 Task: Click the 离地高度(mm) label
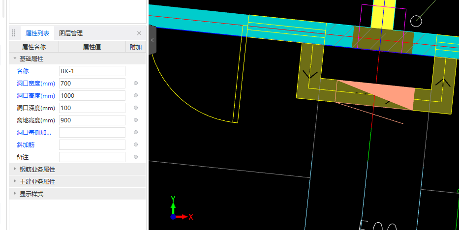pyautogui.click(x=36, y=120)
